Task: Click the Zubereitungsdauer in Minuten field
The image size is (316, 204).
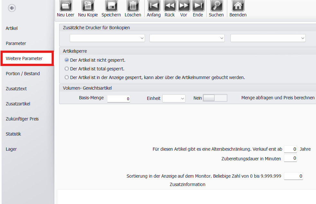Action: tap(290, 158)
